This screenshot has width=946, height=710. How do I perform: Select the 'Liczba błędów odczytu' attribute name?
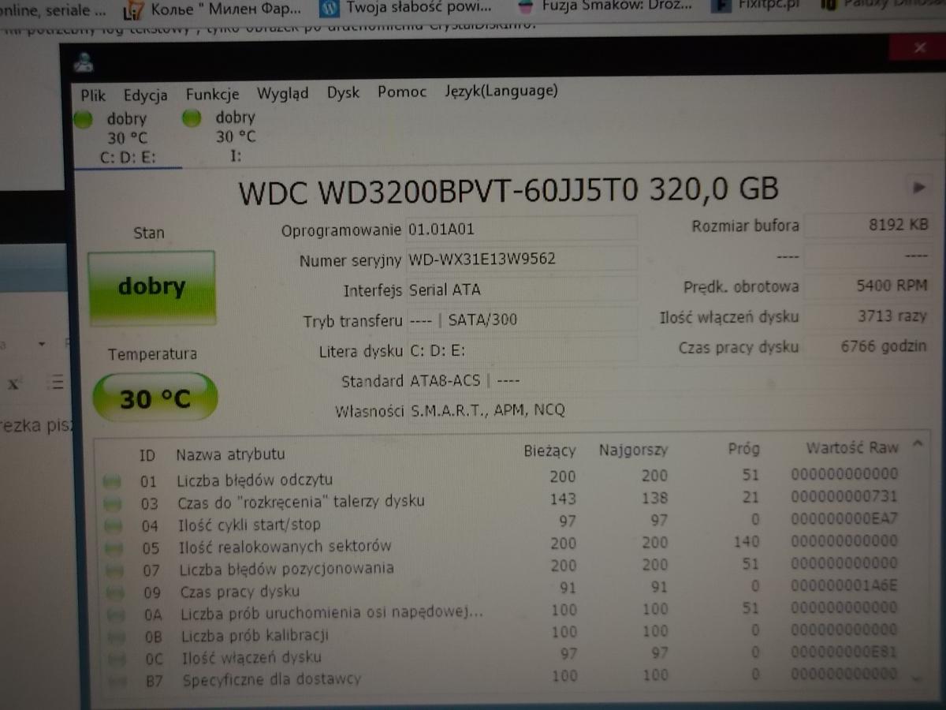(255, 480)
